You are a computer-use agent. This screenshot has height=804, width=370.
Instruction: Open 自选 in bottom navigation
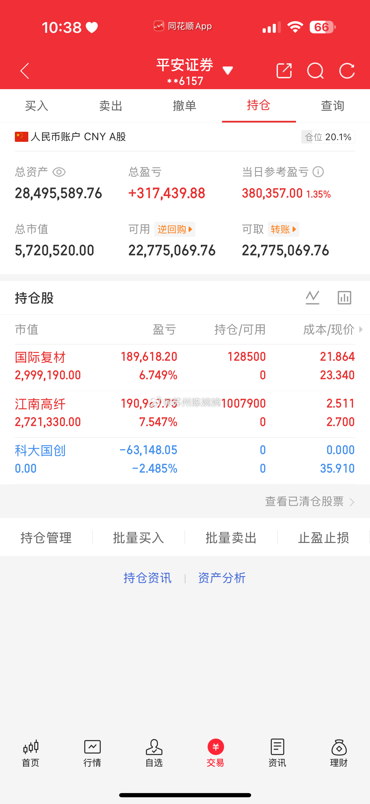click(x=154, y=753)
